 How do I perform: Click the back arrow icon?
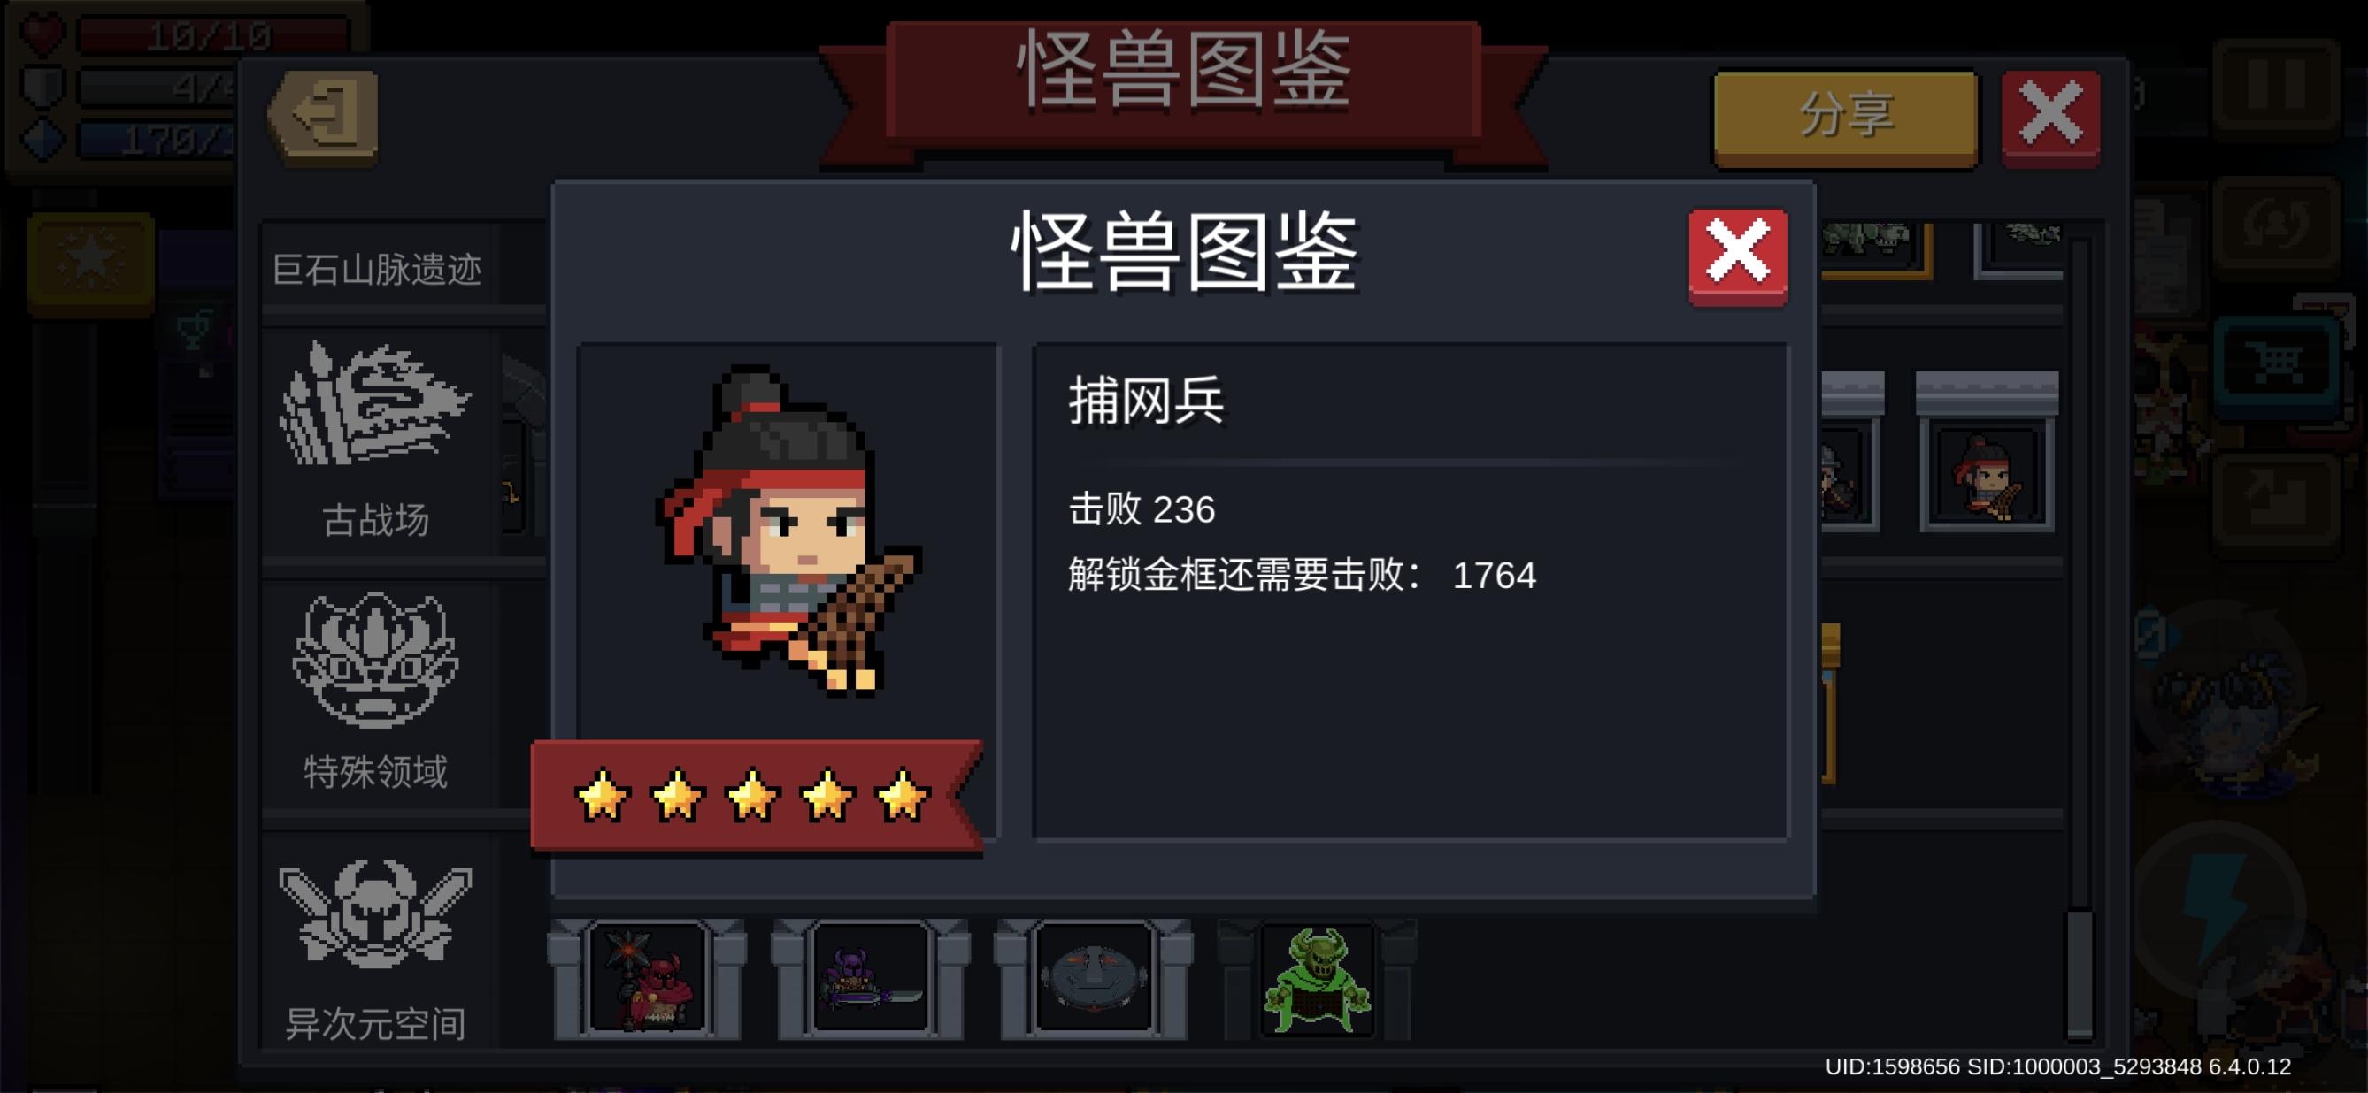[324, 118]
